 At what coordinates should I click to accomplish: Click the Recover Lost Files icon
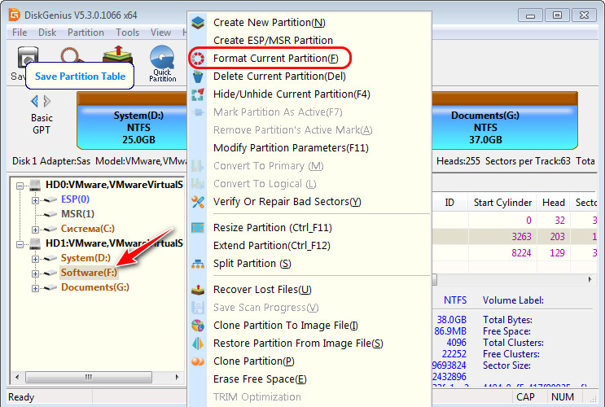point(198,290)
